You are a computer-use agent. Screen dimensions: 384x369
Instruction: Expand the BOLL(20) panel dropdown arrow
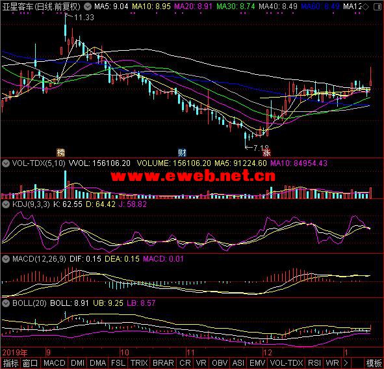[x=6, y=303]
